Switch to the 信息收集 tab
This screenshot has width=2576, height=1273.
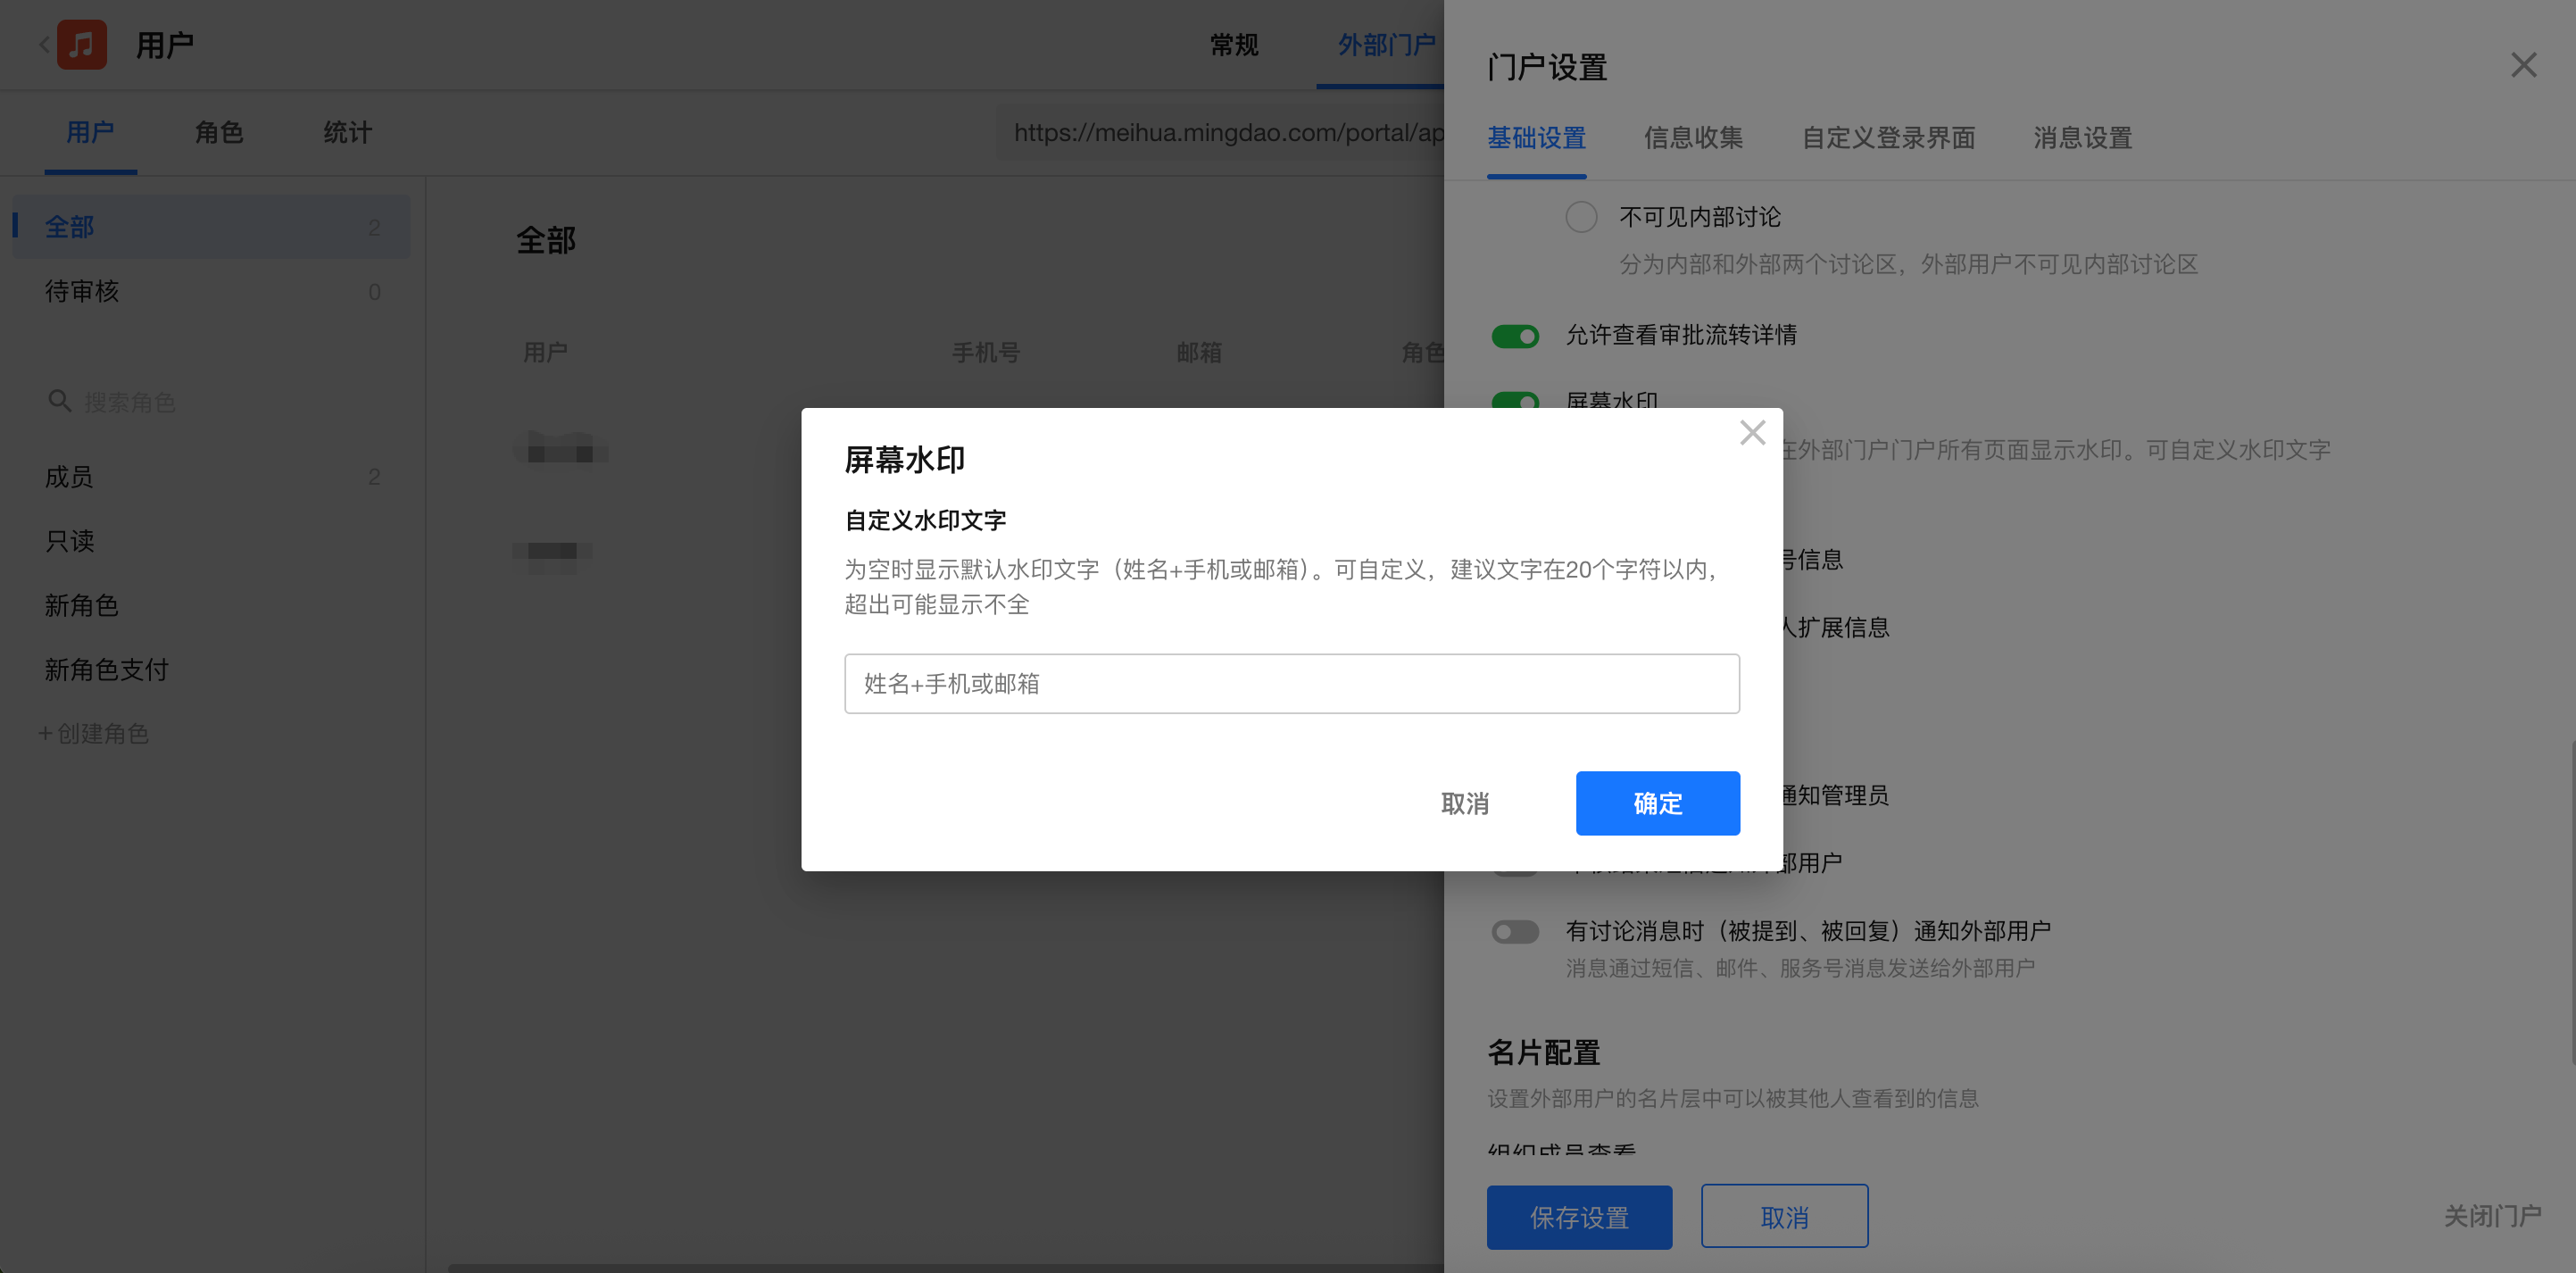pyautogui.click(x=1693, y=138)
